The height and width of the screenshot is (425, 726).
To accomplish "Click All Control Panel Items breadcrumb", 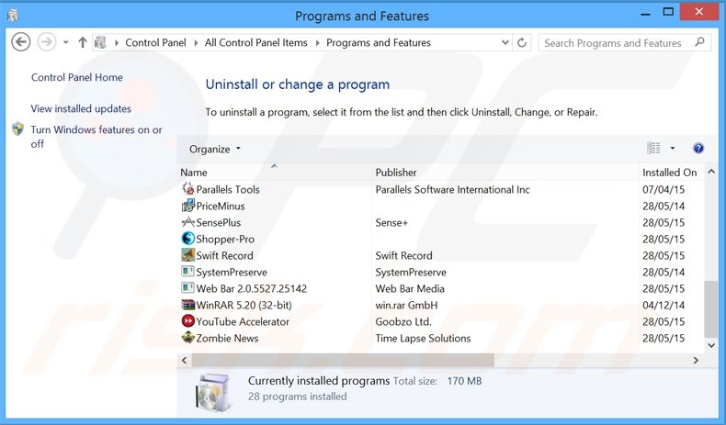I will 256,42.
